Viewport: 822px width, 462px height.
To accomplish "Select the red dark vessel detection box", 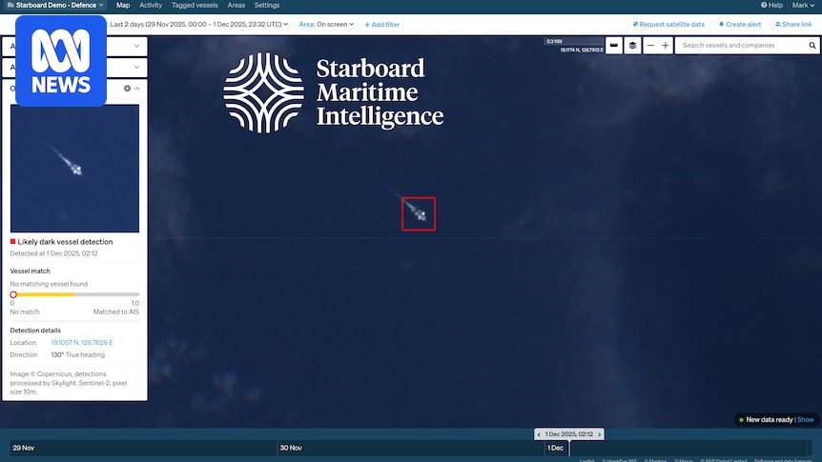I will point(419,213).
